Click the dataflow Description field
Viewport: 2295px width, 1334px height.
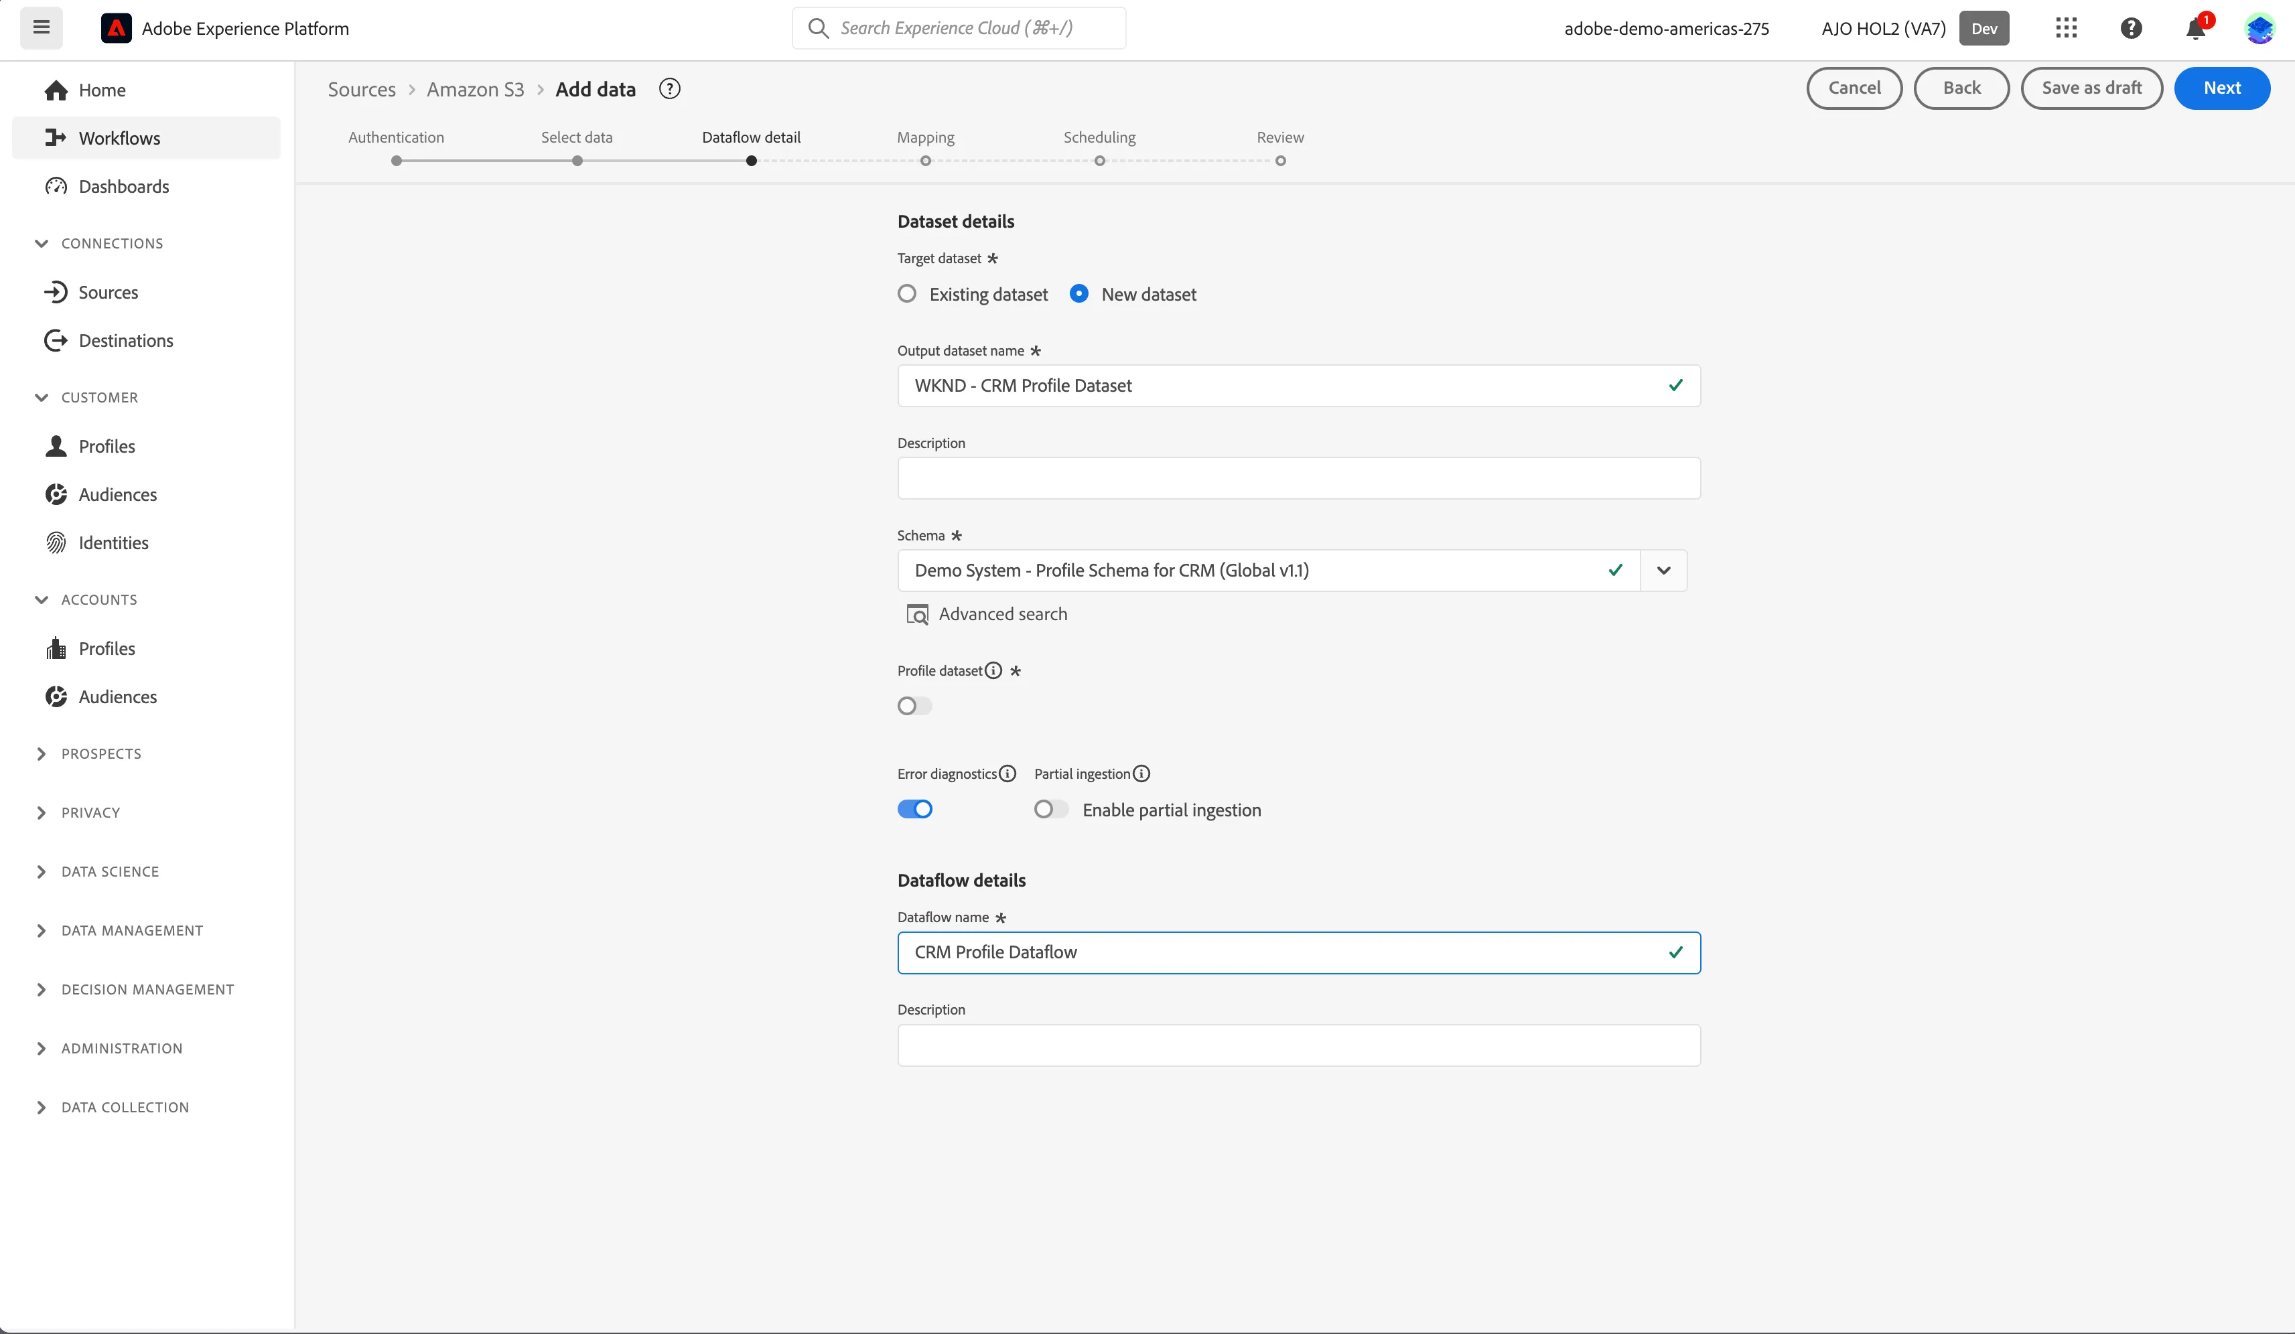(1299, 1045)
